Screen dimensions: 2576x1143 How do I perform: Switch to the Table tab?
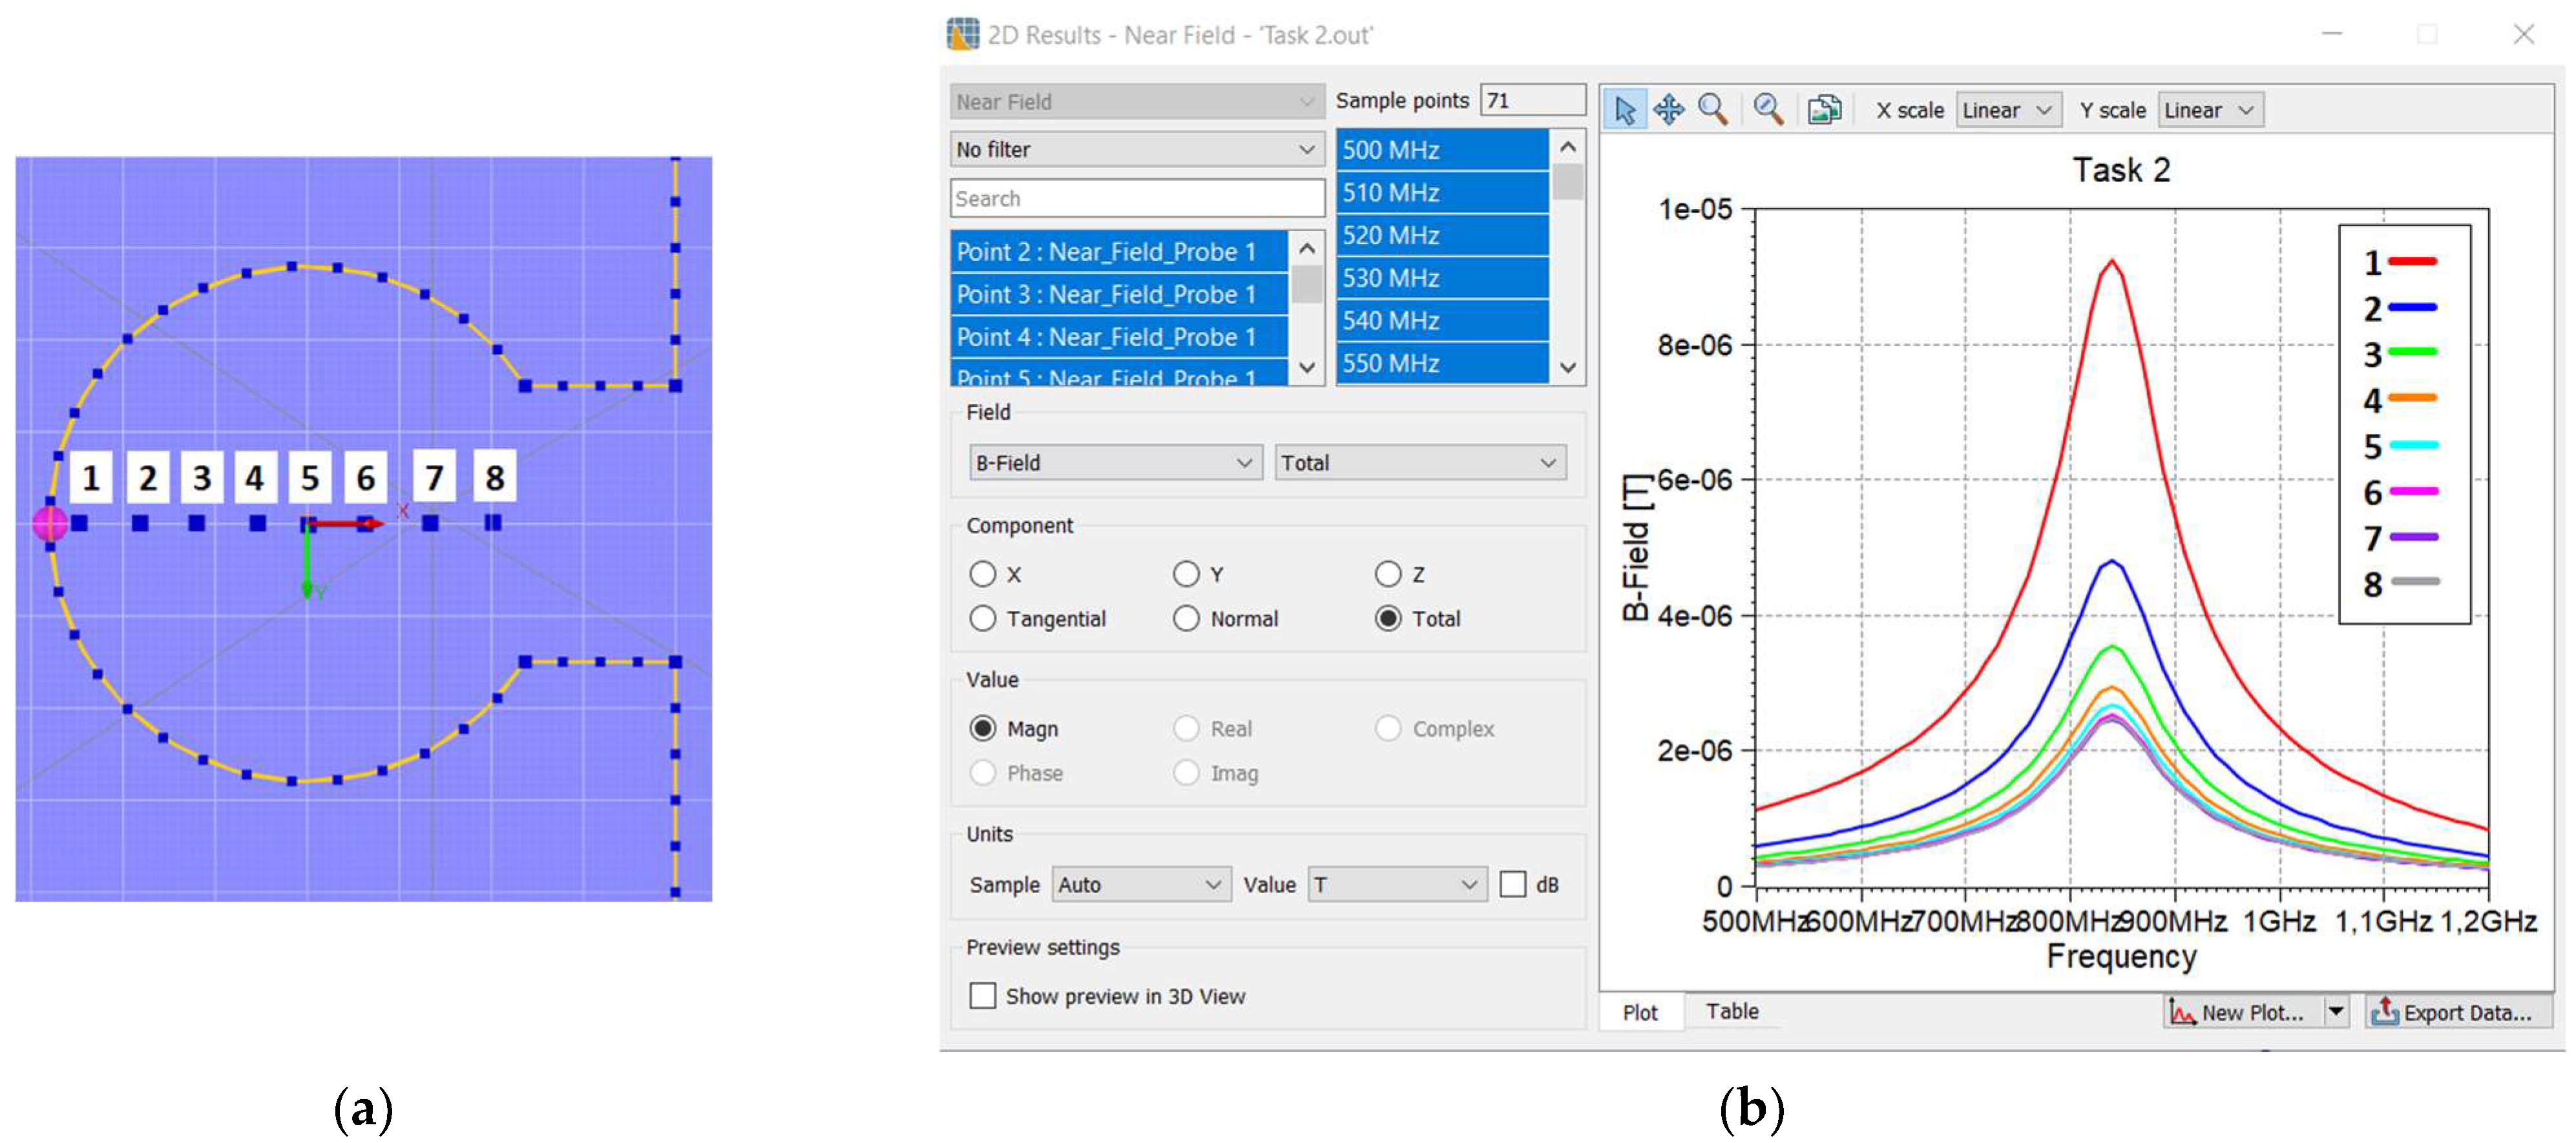[x=1732, y=1011]
